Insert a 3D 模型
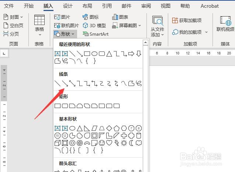 94,25
